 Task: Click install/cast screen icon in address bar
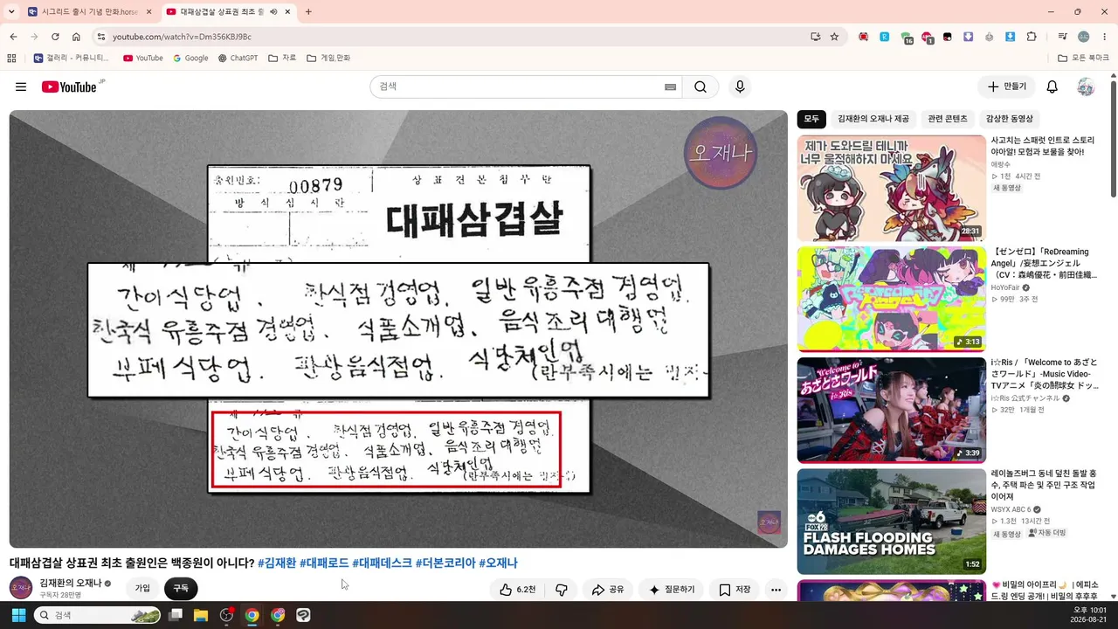(815, 37)
